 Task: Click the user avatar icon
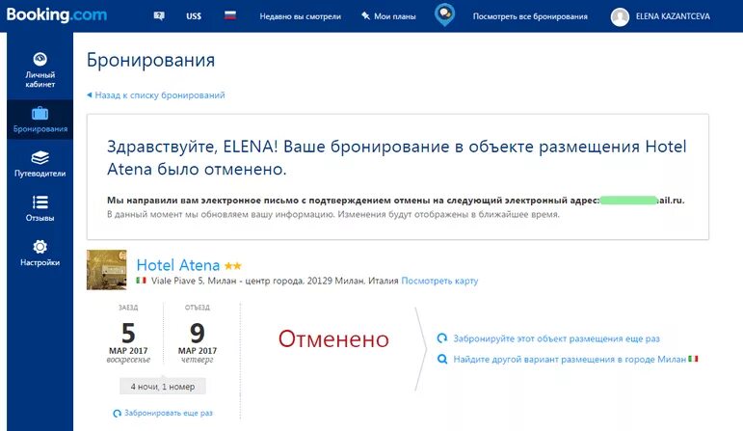coord(620,17)
